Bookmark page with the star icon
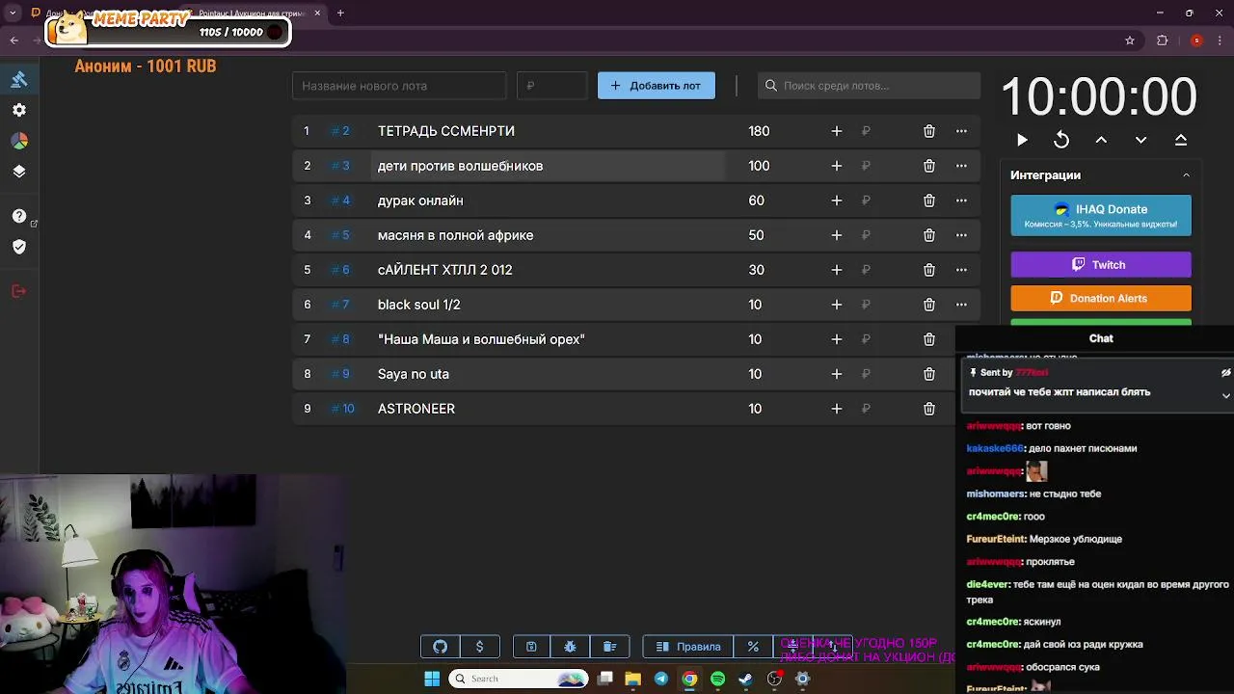 point(1130,40)
